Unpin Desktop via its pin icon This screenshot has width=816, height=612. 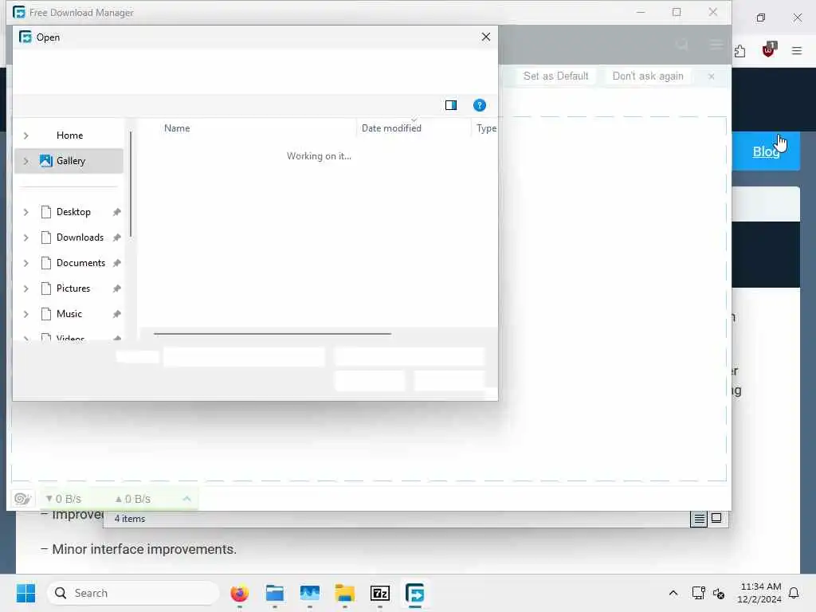(x=116, y=212)
